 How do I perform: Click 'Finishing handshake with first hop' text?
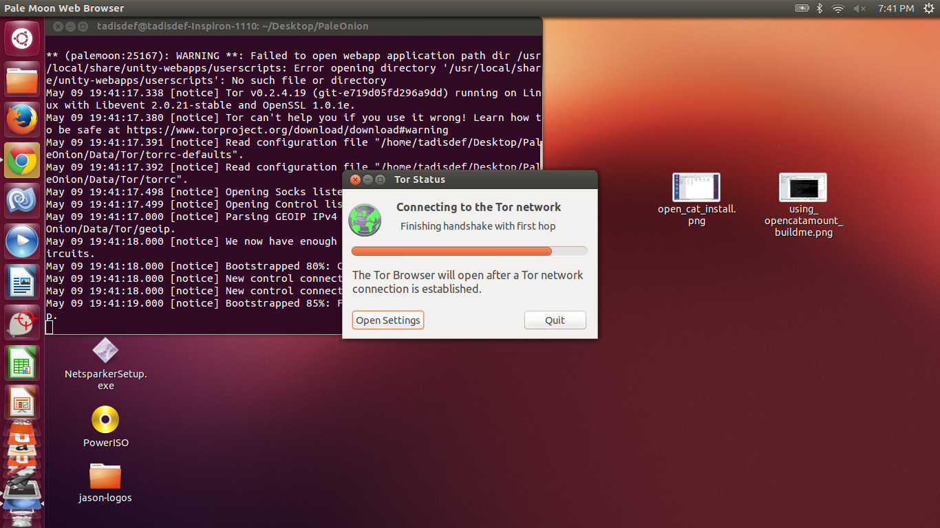click(x=478, y=226)
